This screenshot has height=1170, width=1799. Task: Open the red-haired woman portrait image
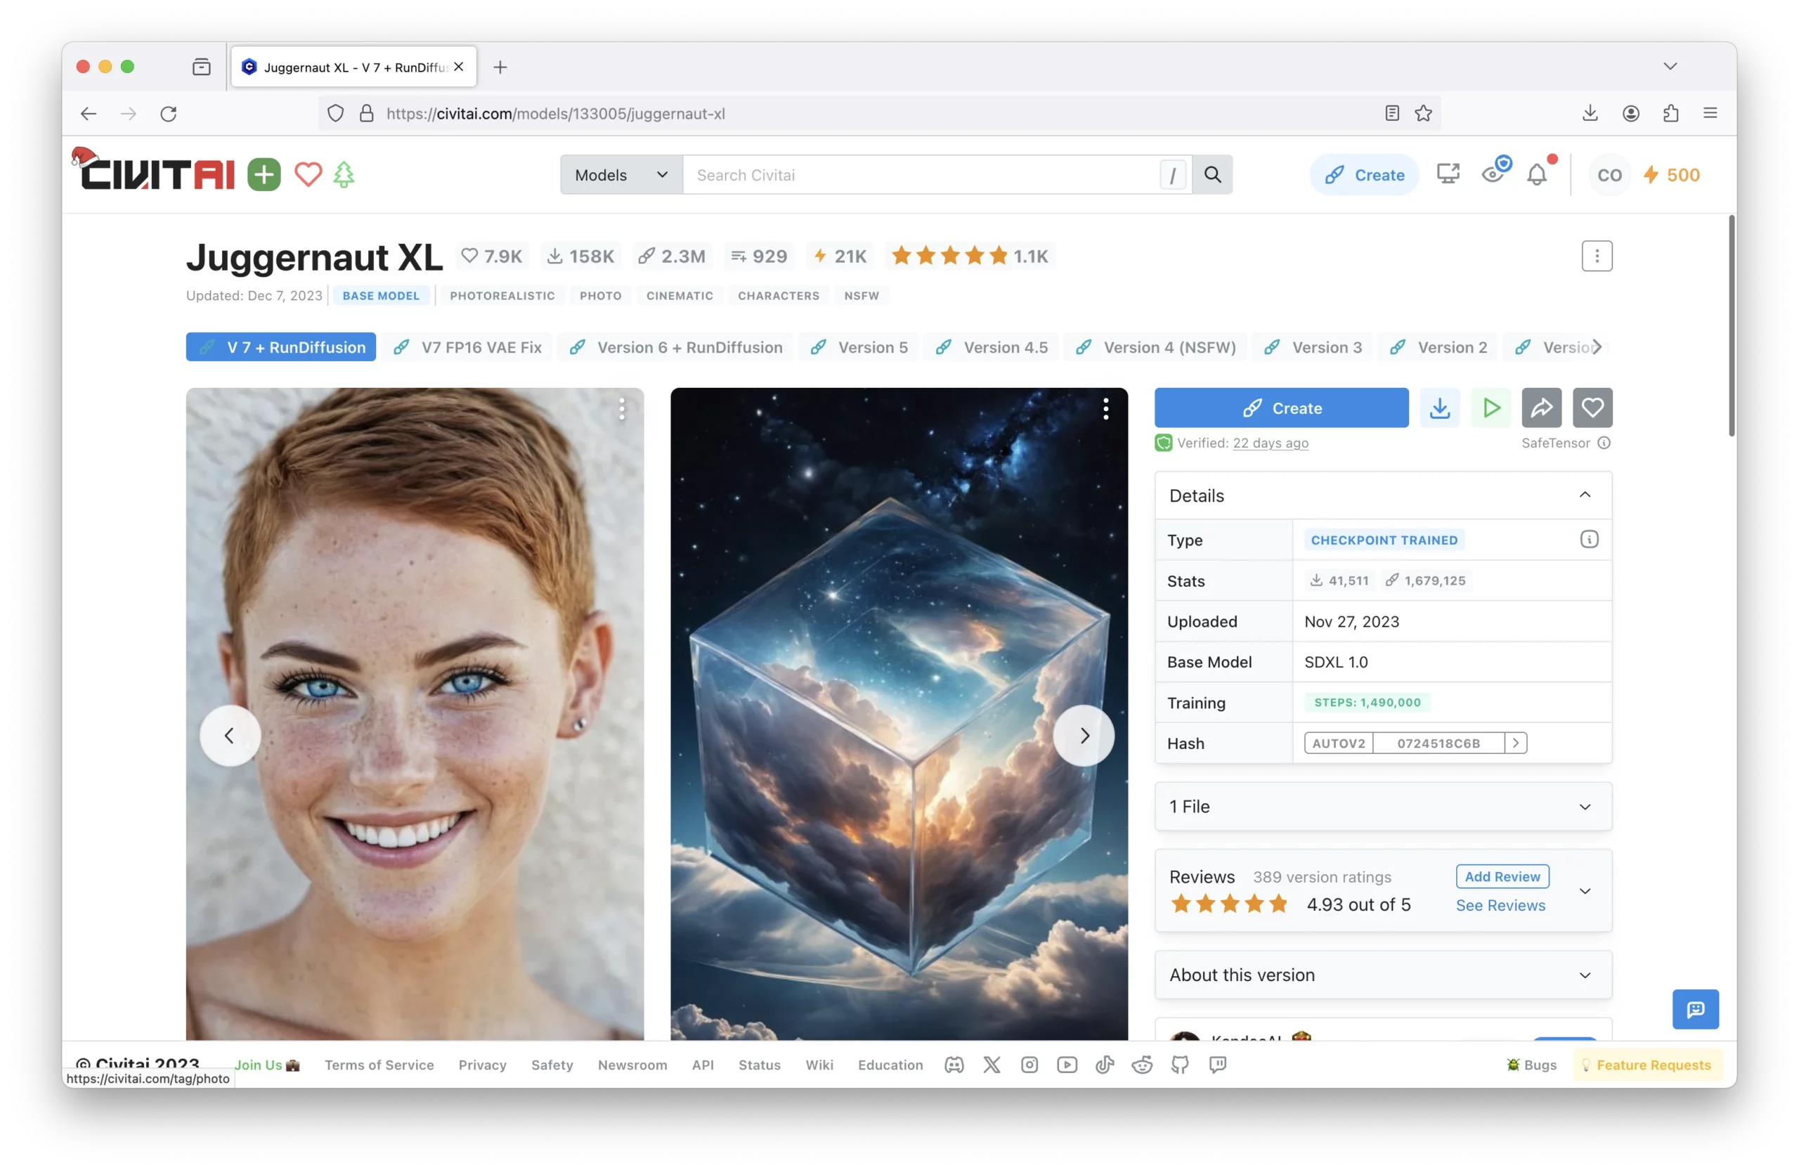415,714
